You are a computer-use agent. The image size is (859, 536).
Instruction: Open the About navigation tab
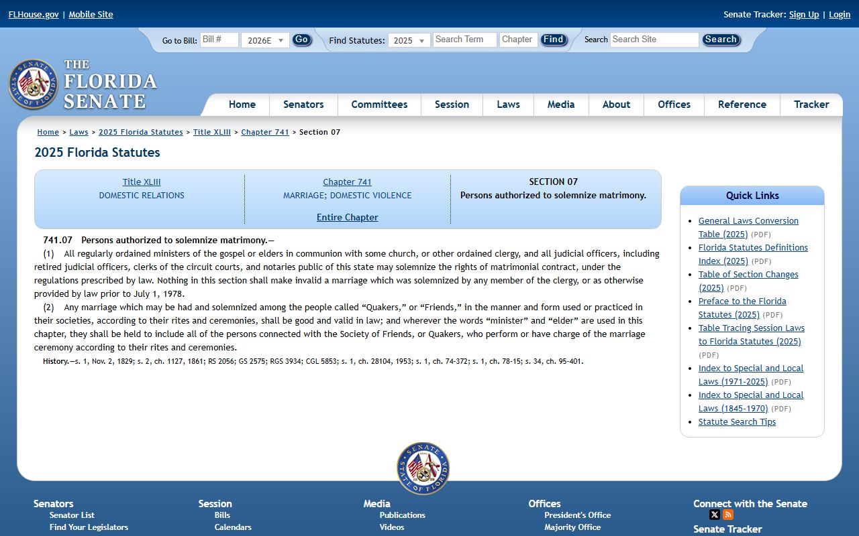click(x=616, y=105)
